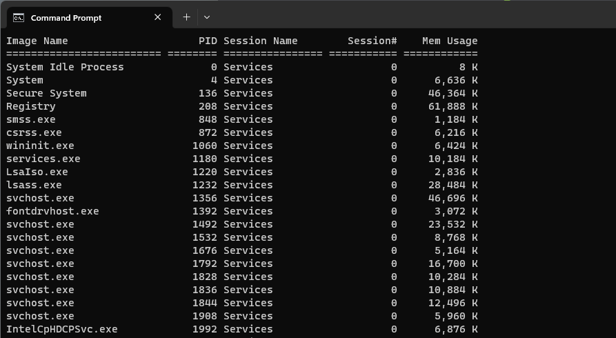The height and width of the screenshot is (338, 616).
Task: Click the Registry process name
Action: [x=31, y=106]
